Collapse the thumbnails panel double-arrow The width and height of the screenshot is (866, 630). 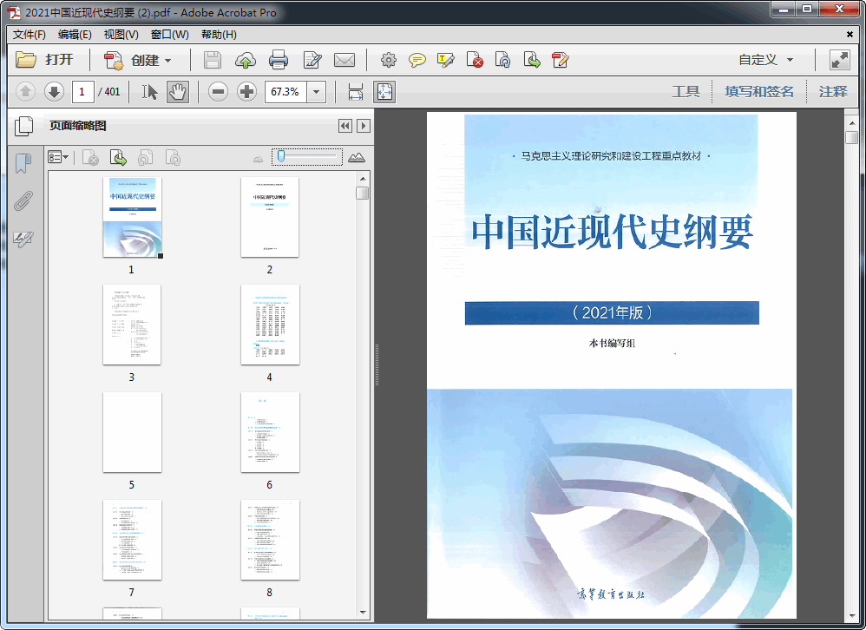click(345, 126)
